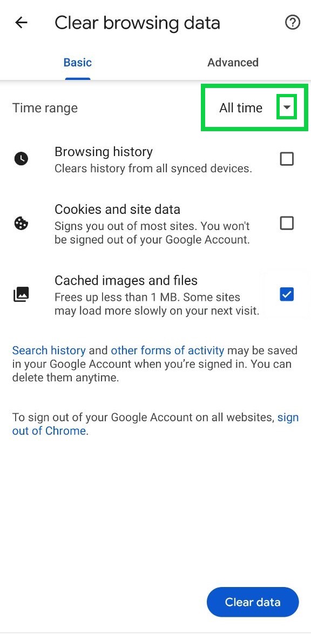Switch to the Basic tab
This screenshot has width=311, height=634.
pos(78,63)
